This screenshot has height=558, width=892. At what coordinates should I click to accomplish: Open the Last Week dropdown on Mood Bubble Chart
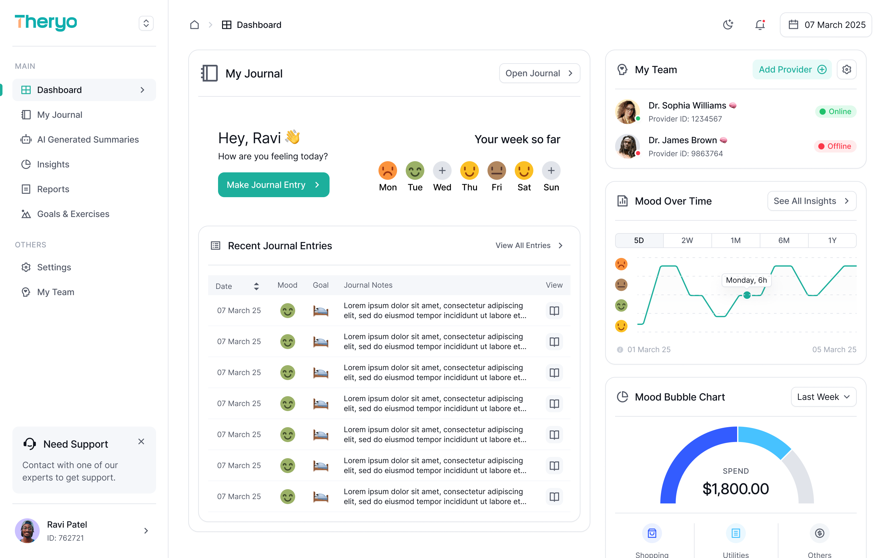pos(824,397)
